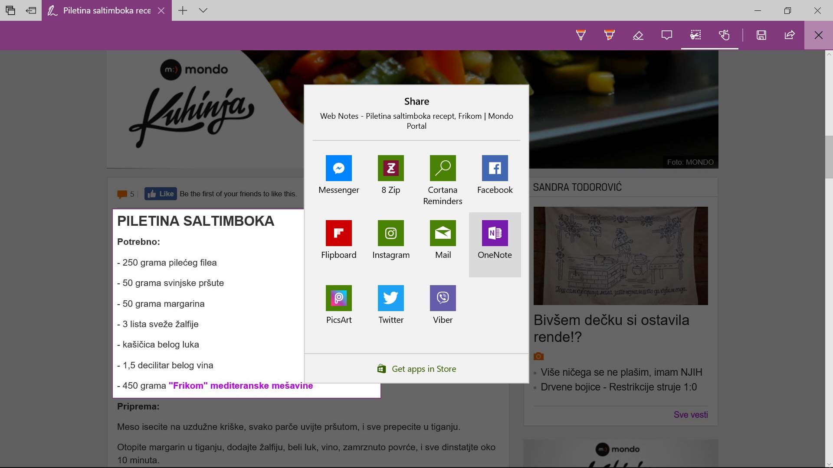Open Viber from the Share dialog
This screenshot has height=468, width=833.
point(443,298)
